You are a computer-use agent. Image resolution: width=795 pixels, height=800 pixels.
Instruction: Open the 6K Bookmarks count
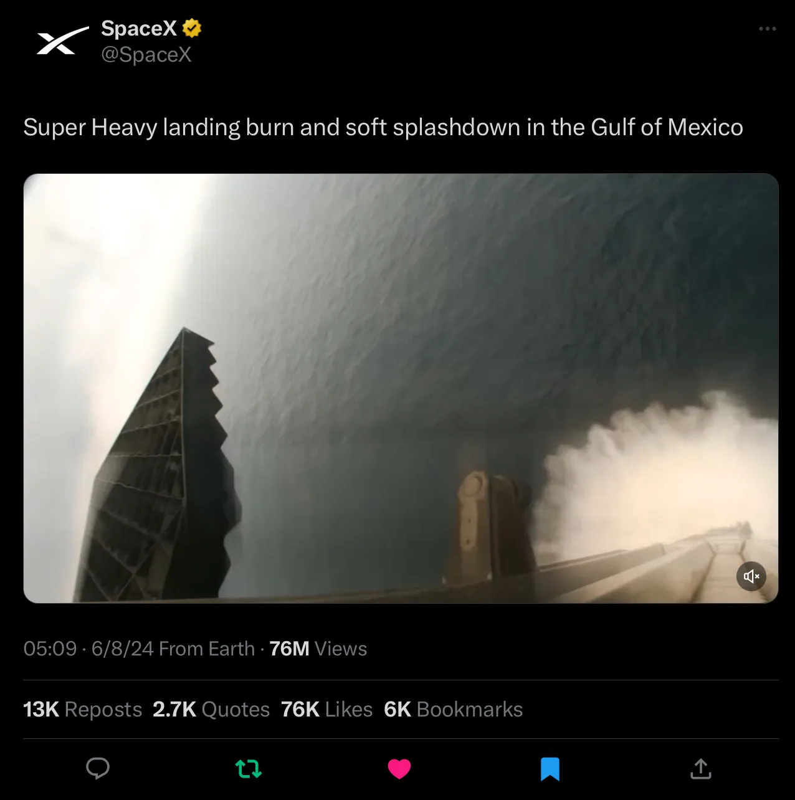453,709
